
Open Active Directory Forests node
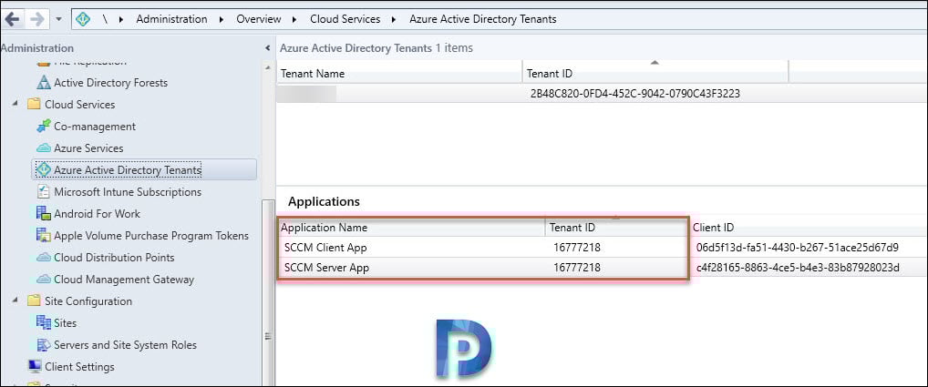(110, 83)
